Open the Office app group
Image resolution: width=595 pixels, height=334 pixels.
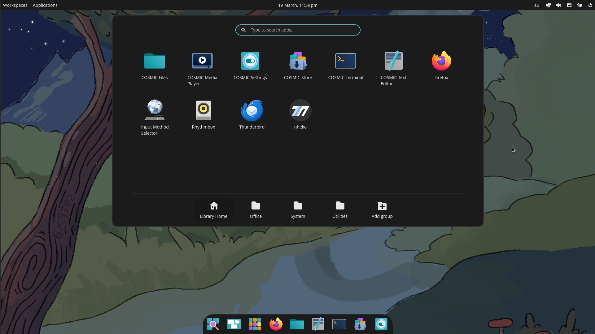255,209
